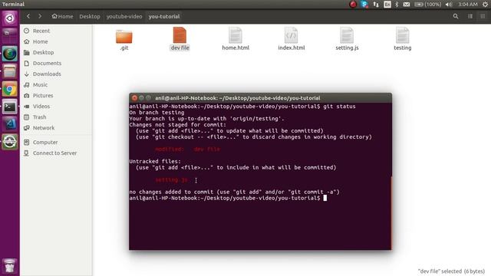This screenshot has height=276, width=491.
Task: Go to youtube-video in path bar
Action: click(124, 16)
